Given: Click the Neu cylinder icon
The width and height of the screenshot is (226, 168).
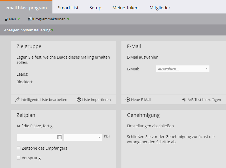Looking at the screenshot, I should click(6, 19).
